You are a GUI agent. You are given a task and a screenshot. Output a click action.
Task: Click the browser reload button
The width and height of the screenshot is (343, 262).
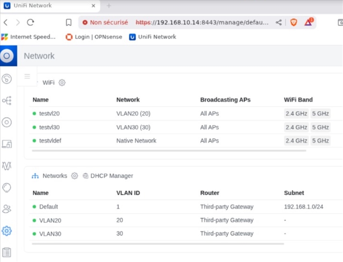[30, 22]
